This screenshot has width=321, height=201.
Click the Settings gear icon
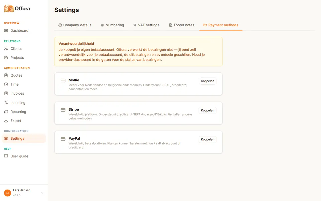coord(6,138)
